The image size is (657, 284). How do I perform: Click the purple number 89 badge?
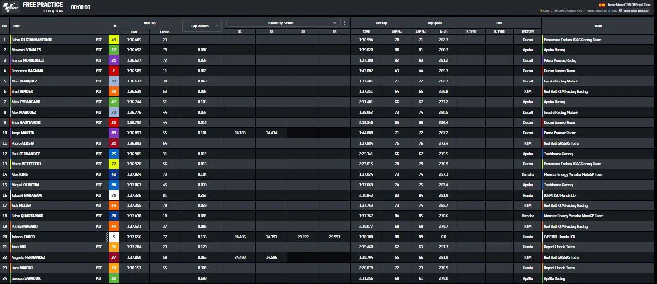click(114, 133)
